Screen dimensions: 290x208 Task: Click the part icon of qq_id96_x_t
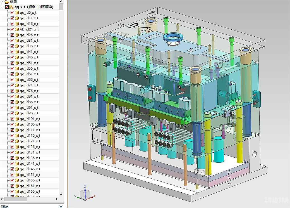[17, 113]
